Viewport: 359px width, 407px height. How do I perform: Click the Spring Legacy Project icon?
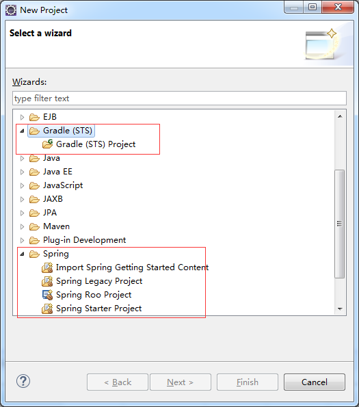[x=47, y=281]
